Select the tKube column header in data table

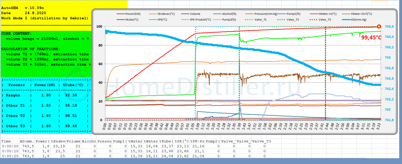coord(166,141)
